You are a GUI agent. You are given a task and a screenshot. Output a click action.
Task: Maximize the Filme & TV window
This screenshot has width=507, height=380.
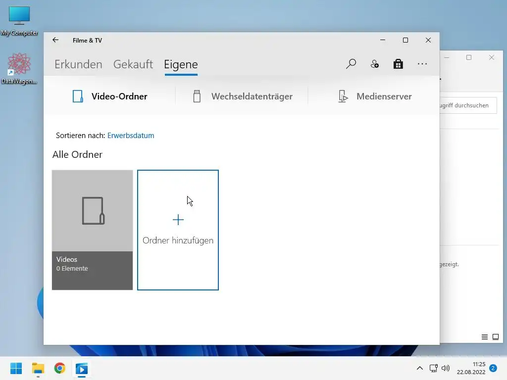point(405,40)
